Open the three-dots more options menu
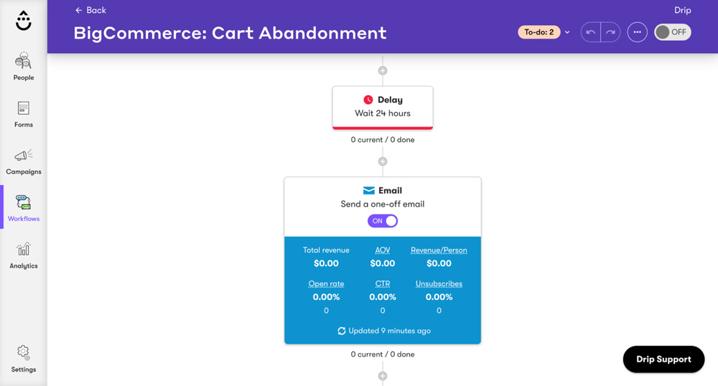 (637, 32)
